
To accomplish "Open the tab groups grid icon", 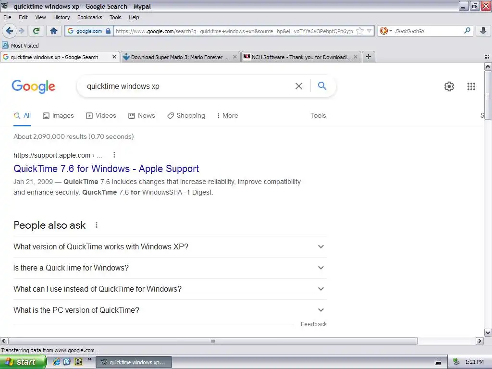I will pos(487,57).
